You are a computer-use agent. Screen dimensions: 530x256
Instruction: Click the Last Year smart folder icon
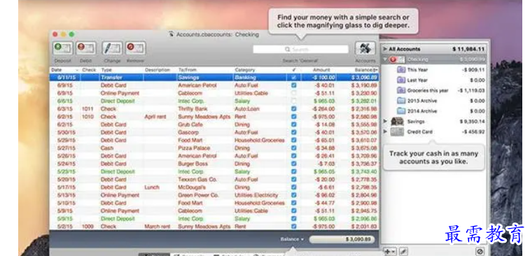click(x=401, y=80)
